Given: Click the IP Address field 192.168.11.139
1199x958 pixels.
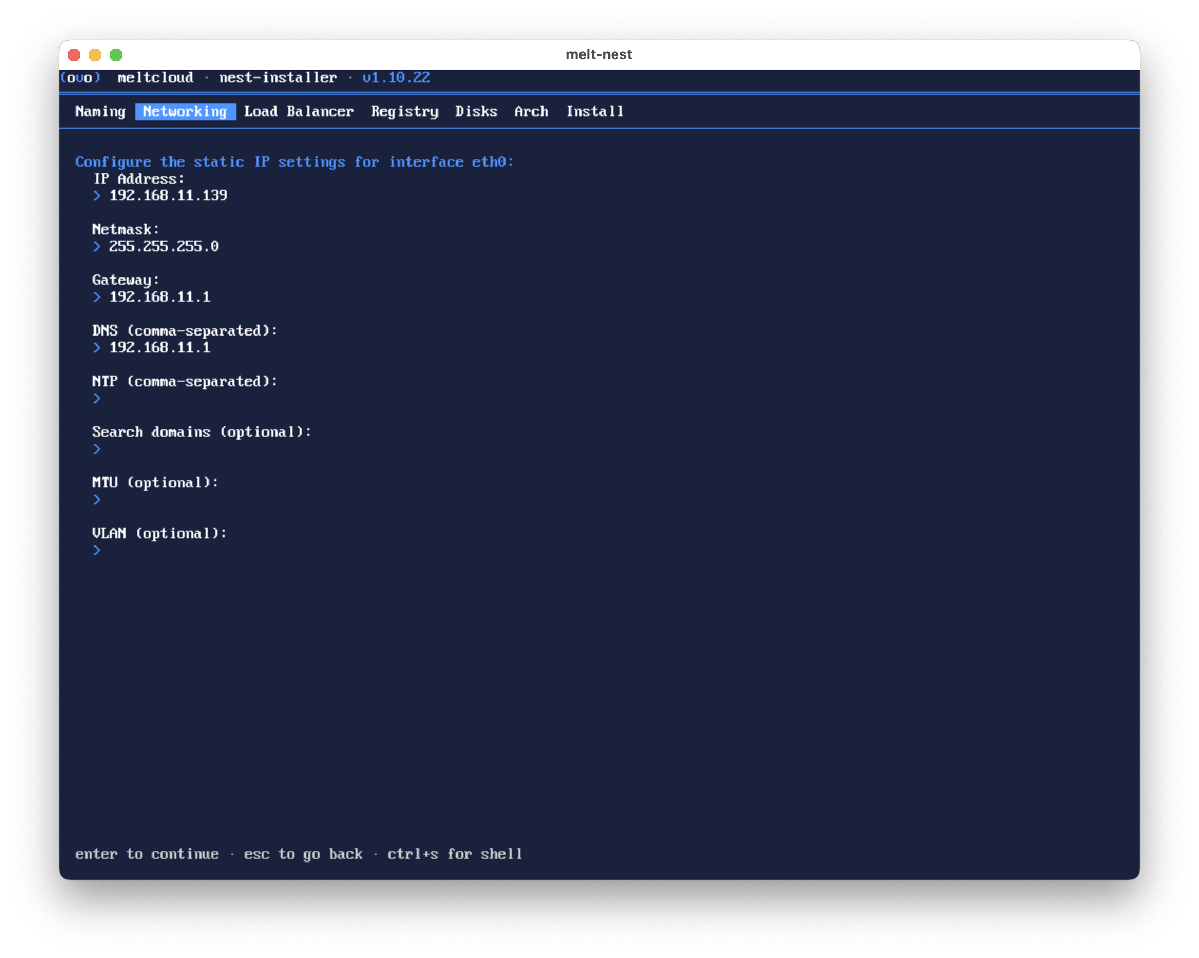Looking at the screenshot, I should 168,196.
